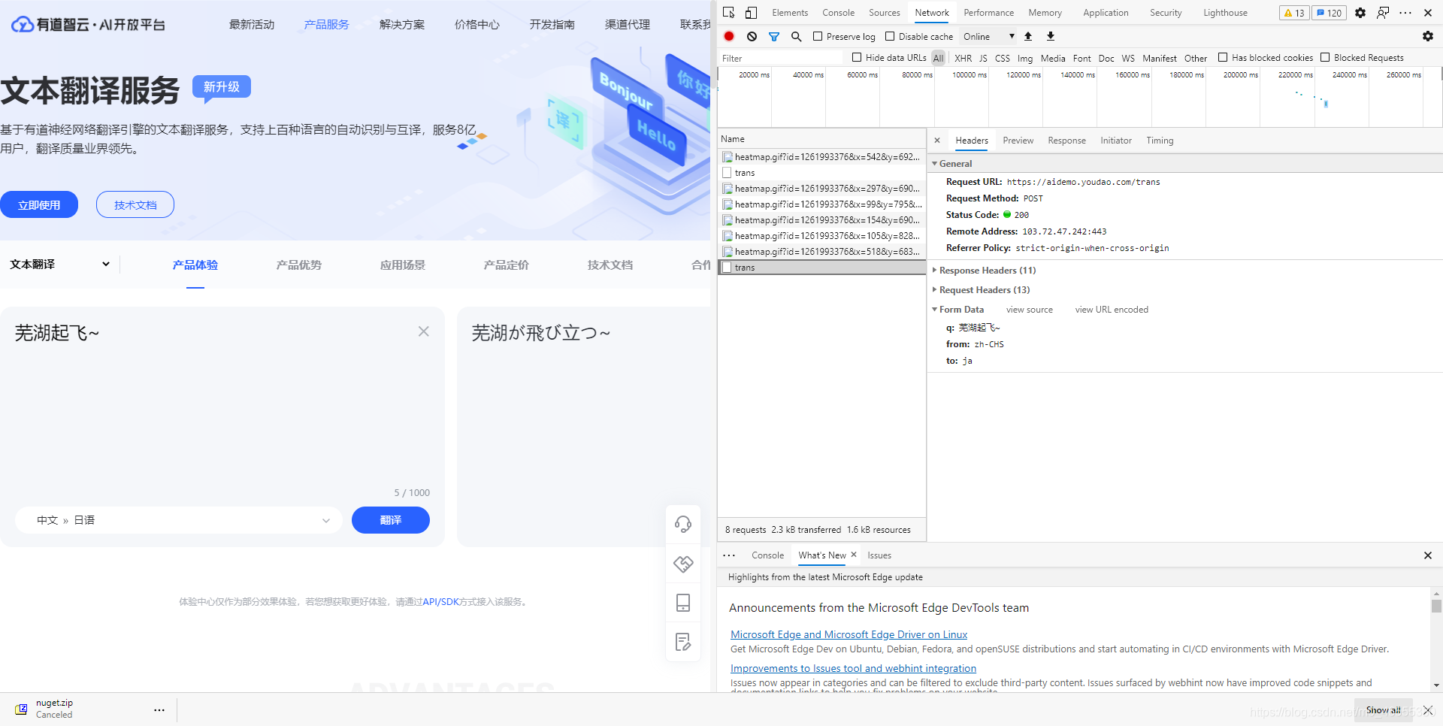This screenshot has height=726, width=1443.
Task: Click the Youdao AI platform logo
Action: pos(88,24)
